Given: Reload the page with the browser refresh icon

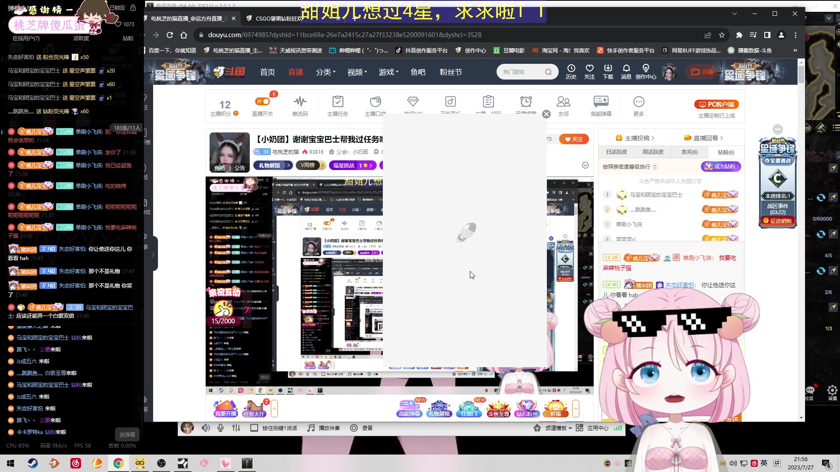Looking at the screenshot, I should point(170,35).
